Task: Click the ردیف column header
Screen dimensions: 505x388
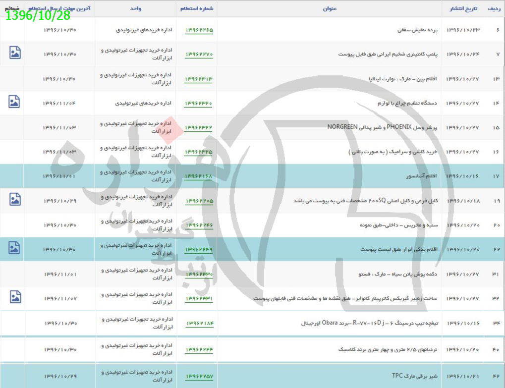Action: [494, 9]
